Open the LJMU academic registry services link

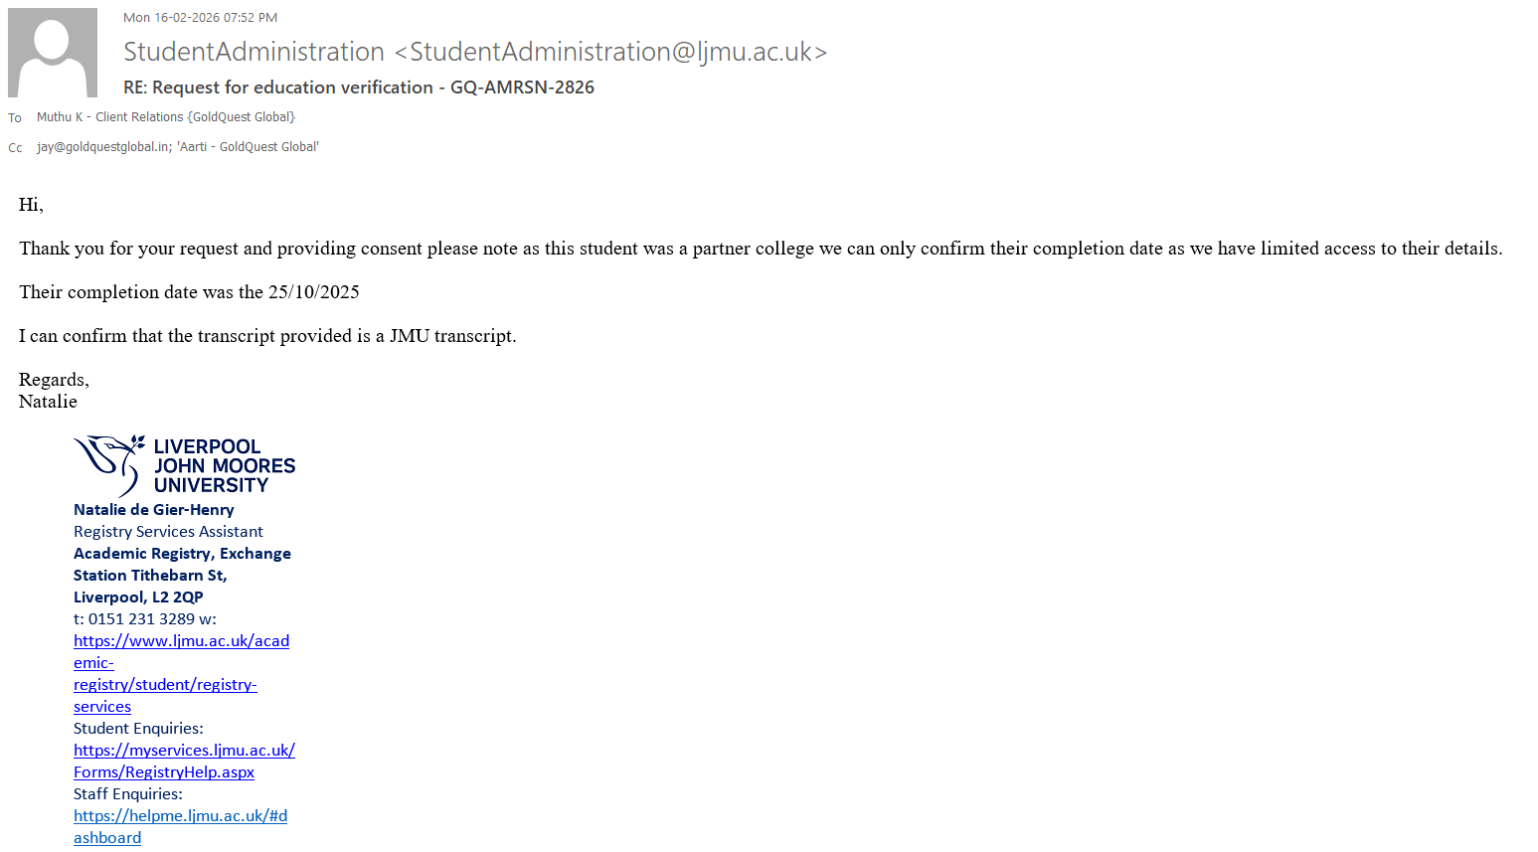click(x=181, y=641)
